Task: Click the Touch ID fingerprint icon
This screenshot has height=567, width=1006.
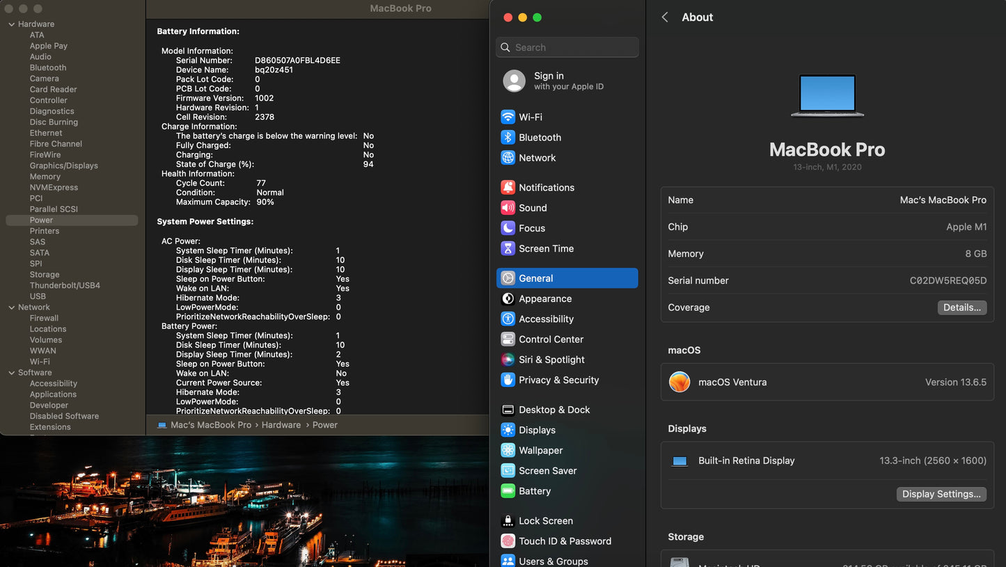Action: 508,541
